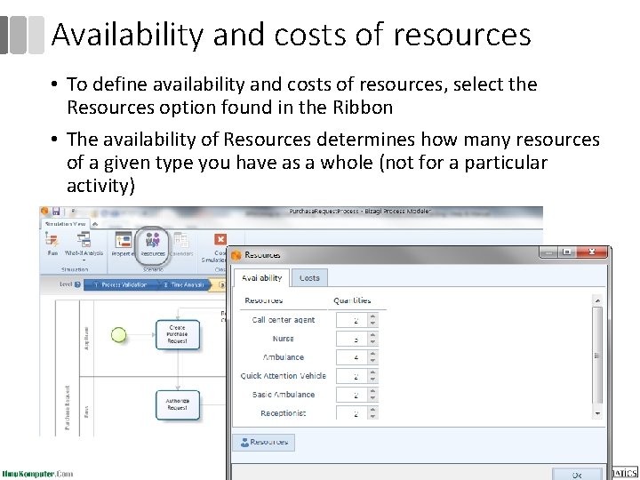The height and width of the screenshot is (480, 640).
Task: Click the Receptionist quantity field
Action: pos(352,412)
